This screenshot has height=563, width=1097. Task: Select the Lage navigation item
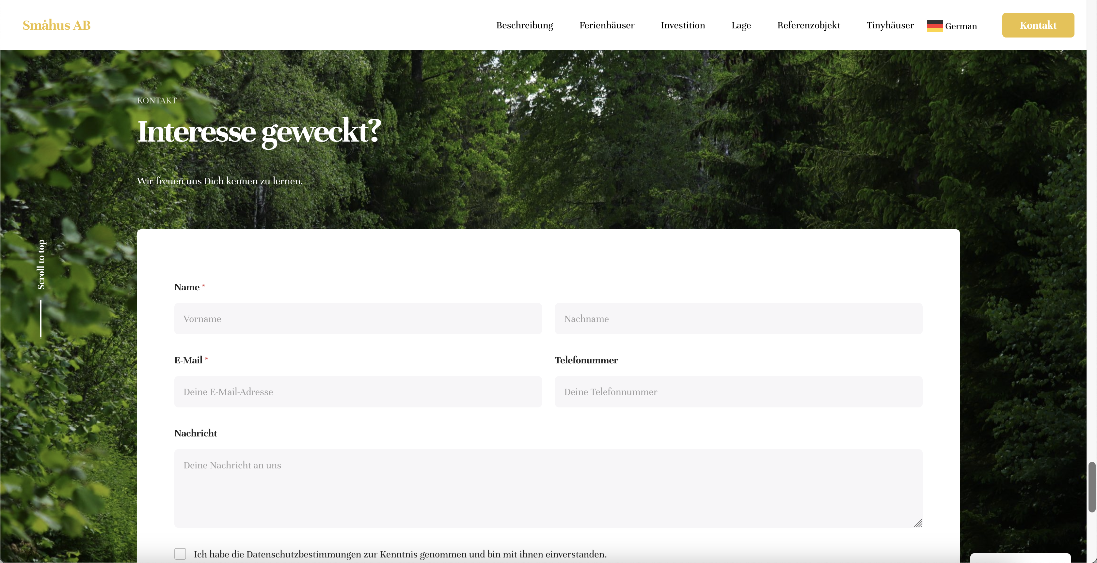741,25
